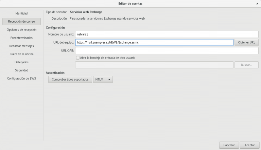Click Comprobar tipos soportados
261x150 pixels.
[x=70, y=80]
